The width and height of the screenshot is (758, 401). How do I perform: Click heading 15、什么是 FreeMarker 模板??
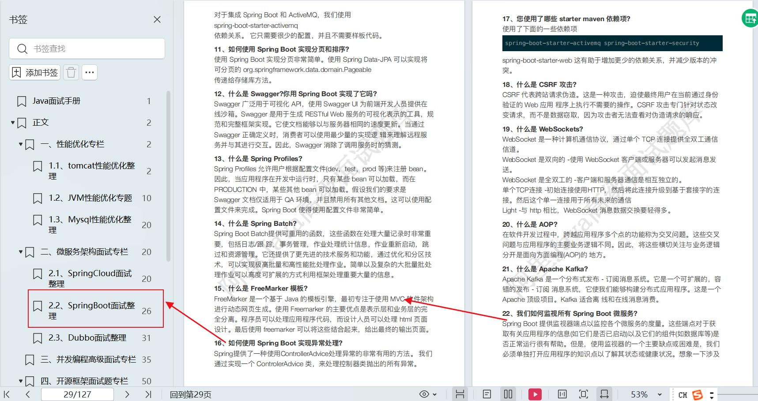261,289
